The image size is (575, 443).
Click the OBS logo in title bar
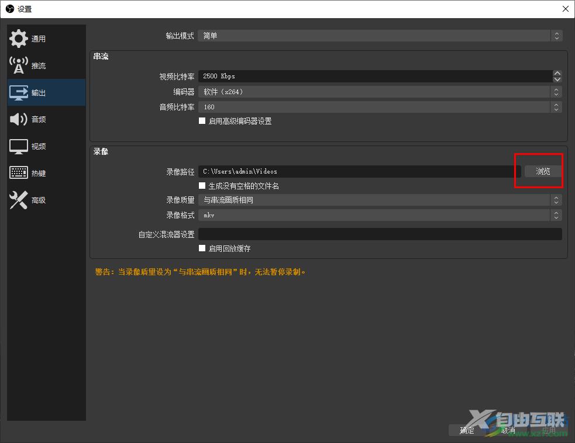click(x=10, y=9)
